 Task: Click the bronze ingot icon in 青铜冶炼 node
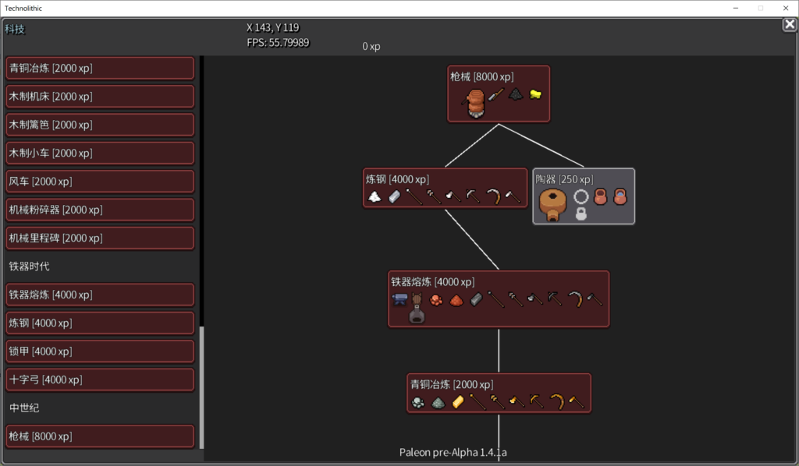(x=458, y=402)
